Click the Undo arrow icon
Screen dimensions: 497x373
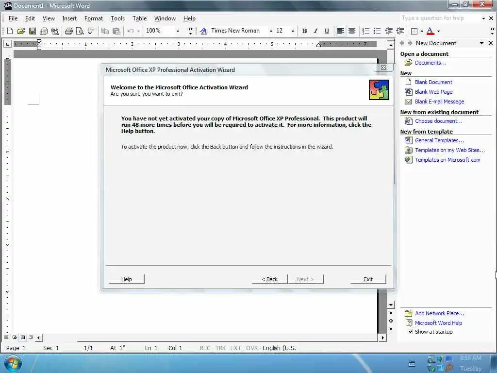pos(130,31)
